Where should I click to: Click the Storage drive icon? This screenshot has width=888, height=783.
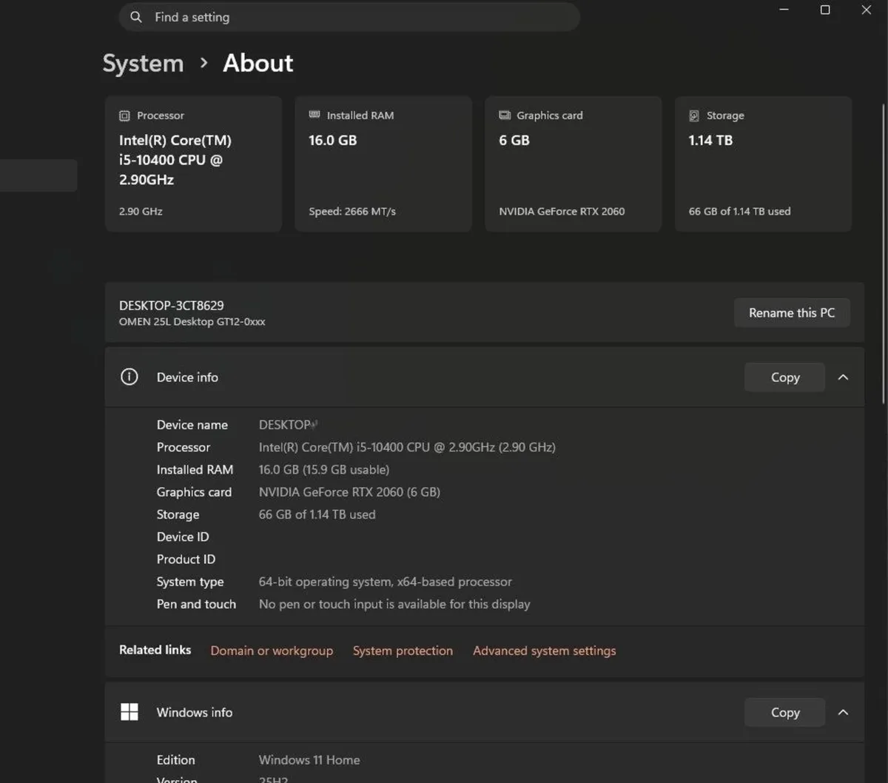click(x=694, y=115)
